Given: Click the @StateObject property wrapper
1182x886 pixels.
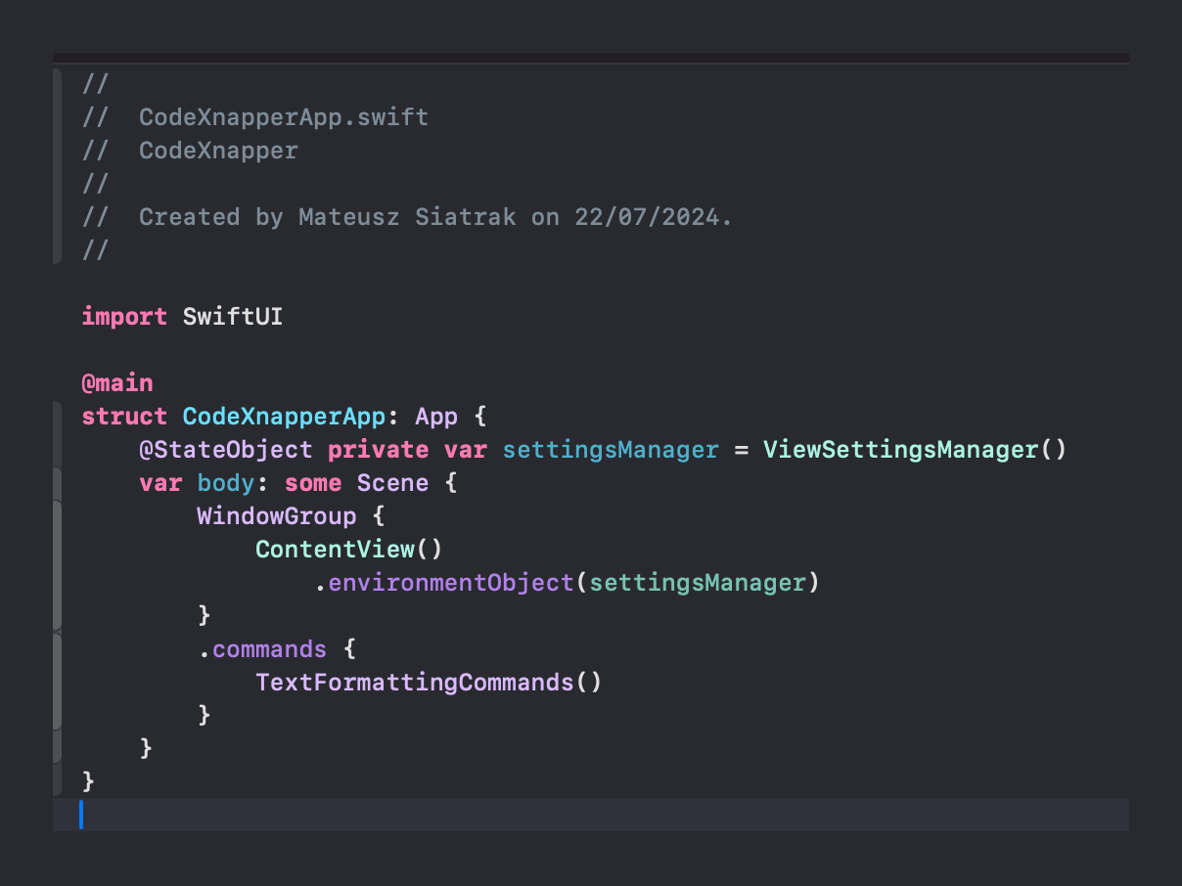Looking at the screenshot, I should click(226, 450).
